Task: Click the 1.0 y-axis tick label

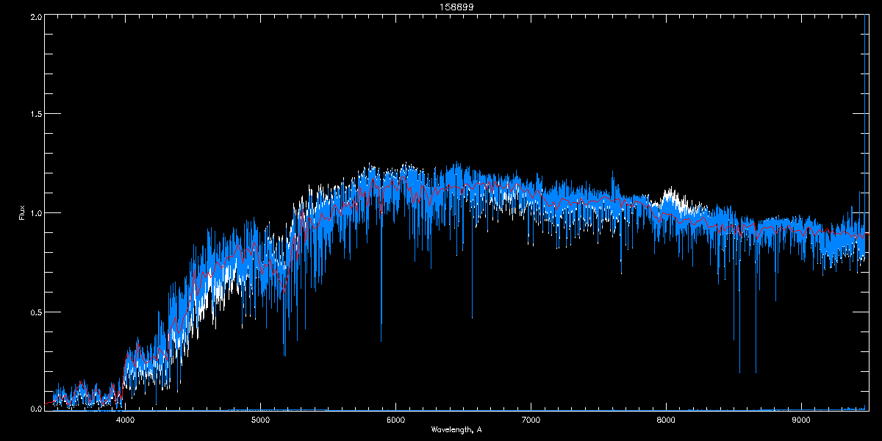Action: [36, 213]
